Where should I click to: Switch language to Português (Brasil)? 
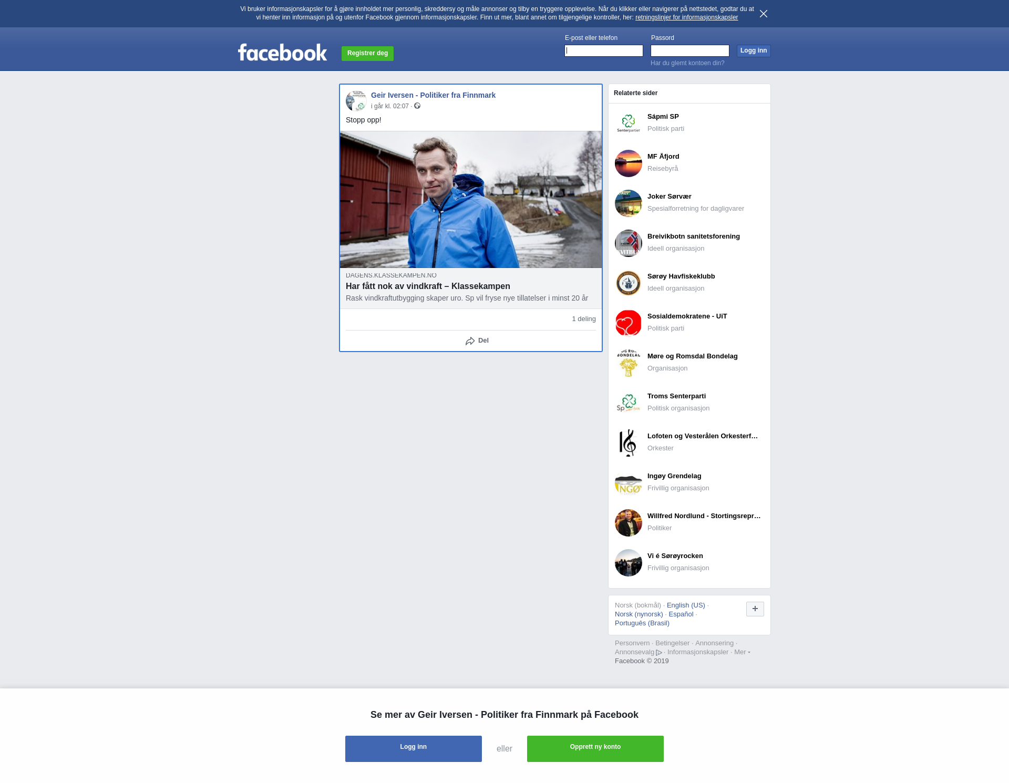coord(642,623)
